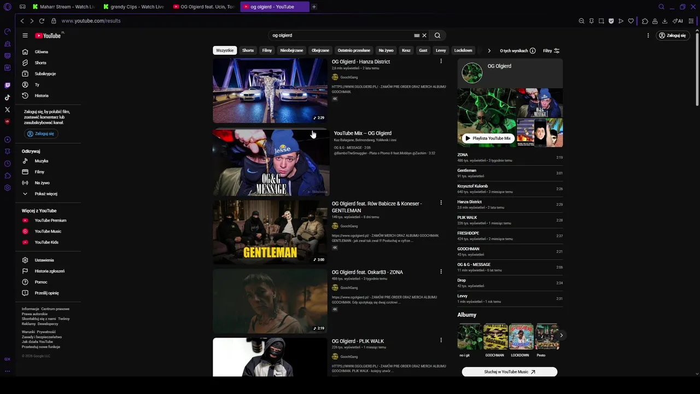Select the Levvy filter chip
700x394 pixels.
click(441, 50)
